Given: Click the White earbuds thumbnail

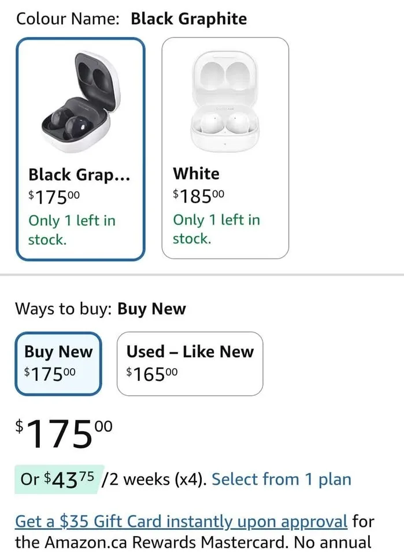Looking at the screenshot, I should (225, 98).
